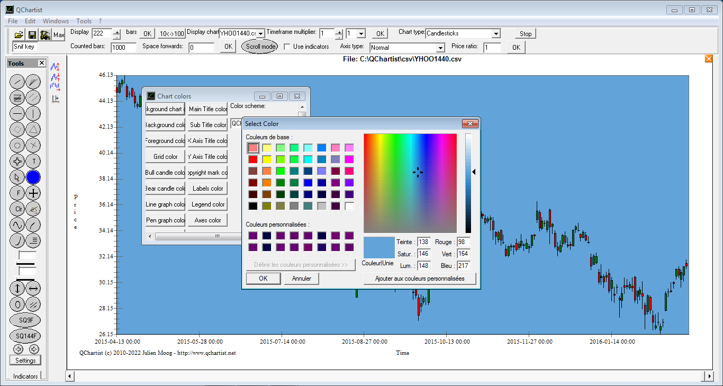Open the Chart type dropdown

click(x=495, y=34)
